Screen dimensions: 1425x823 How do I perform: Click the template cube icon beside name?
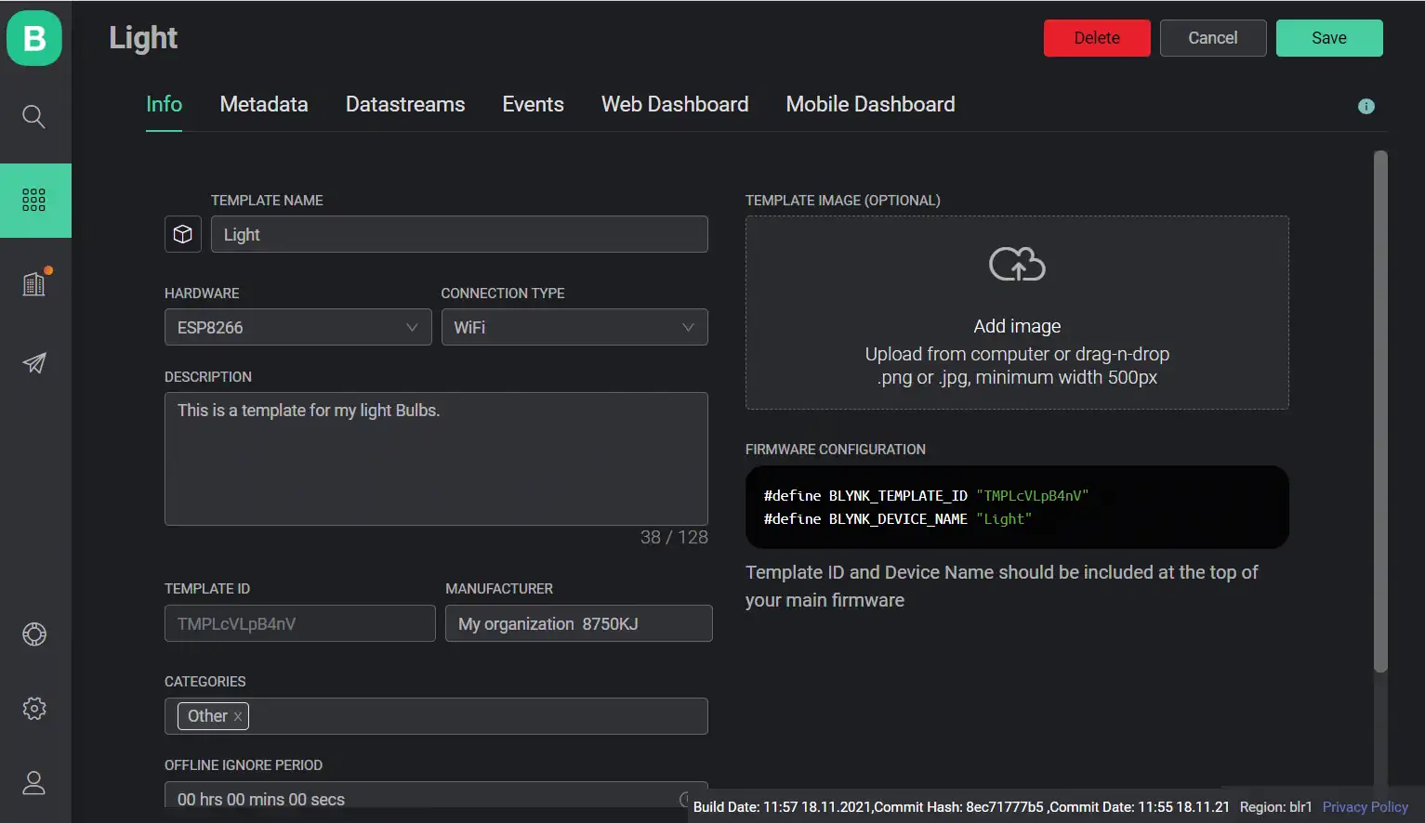click(x=183, y=234)
